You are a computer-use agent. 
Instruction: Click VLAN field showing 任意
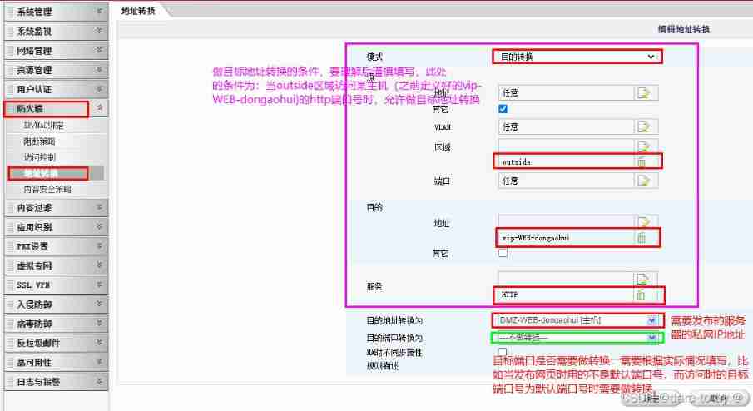[566, 126]
